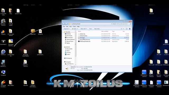Open Registration Code.txt on desktop
Screen dimensions: 169x95
tap(151, 84)
